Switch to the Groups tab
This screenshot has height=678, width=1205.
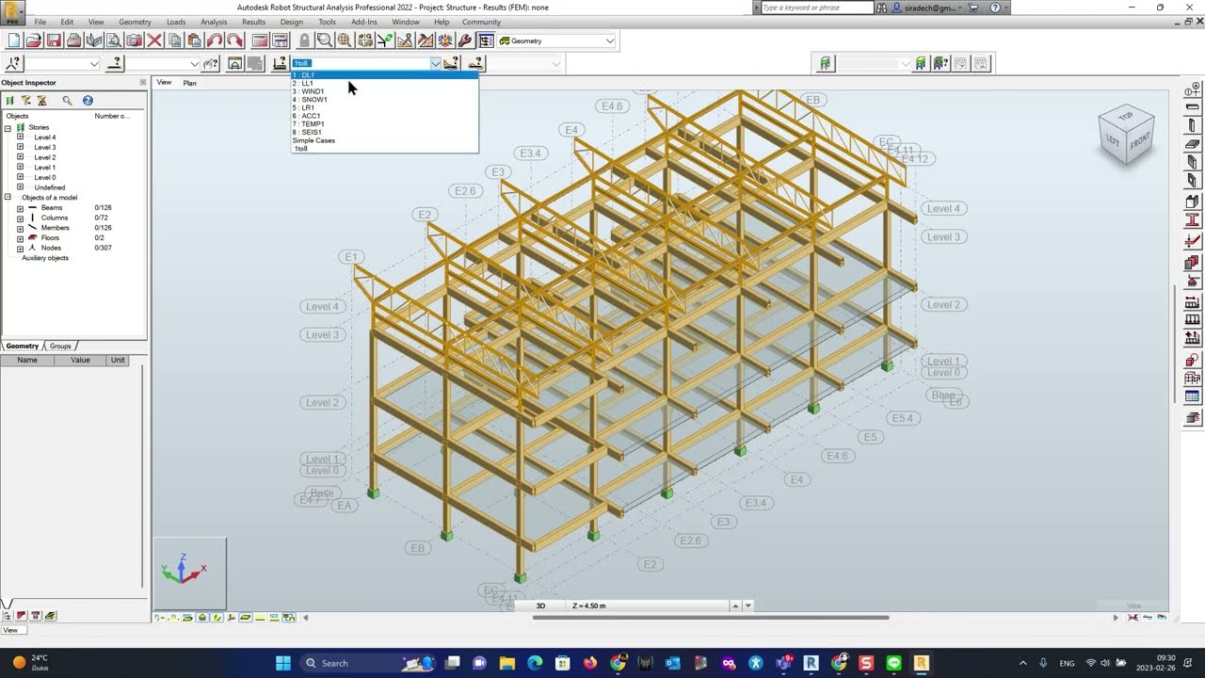pos(60,346)
